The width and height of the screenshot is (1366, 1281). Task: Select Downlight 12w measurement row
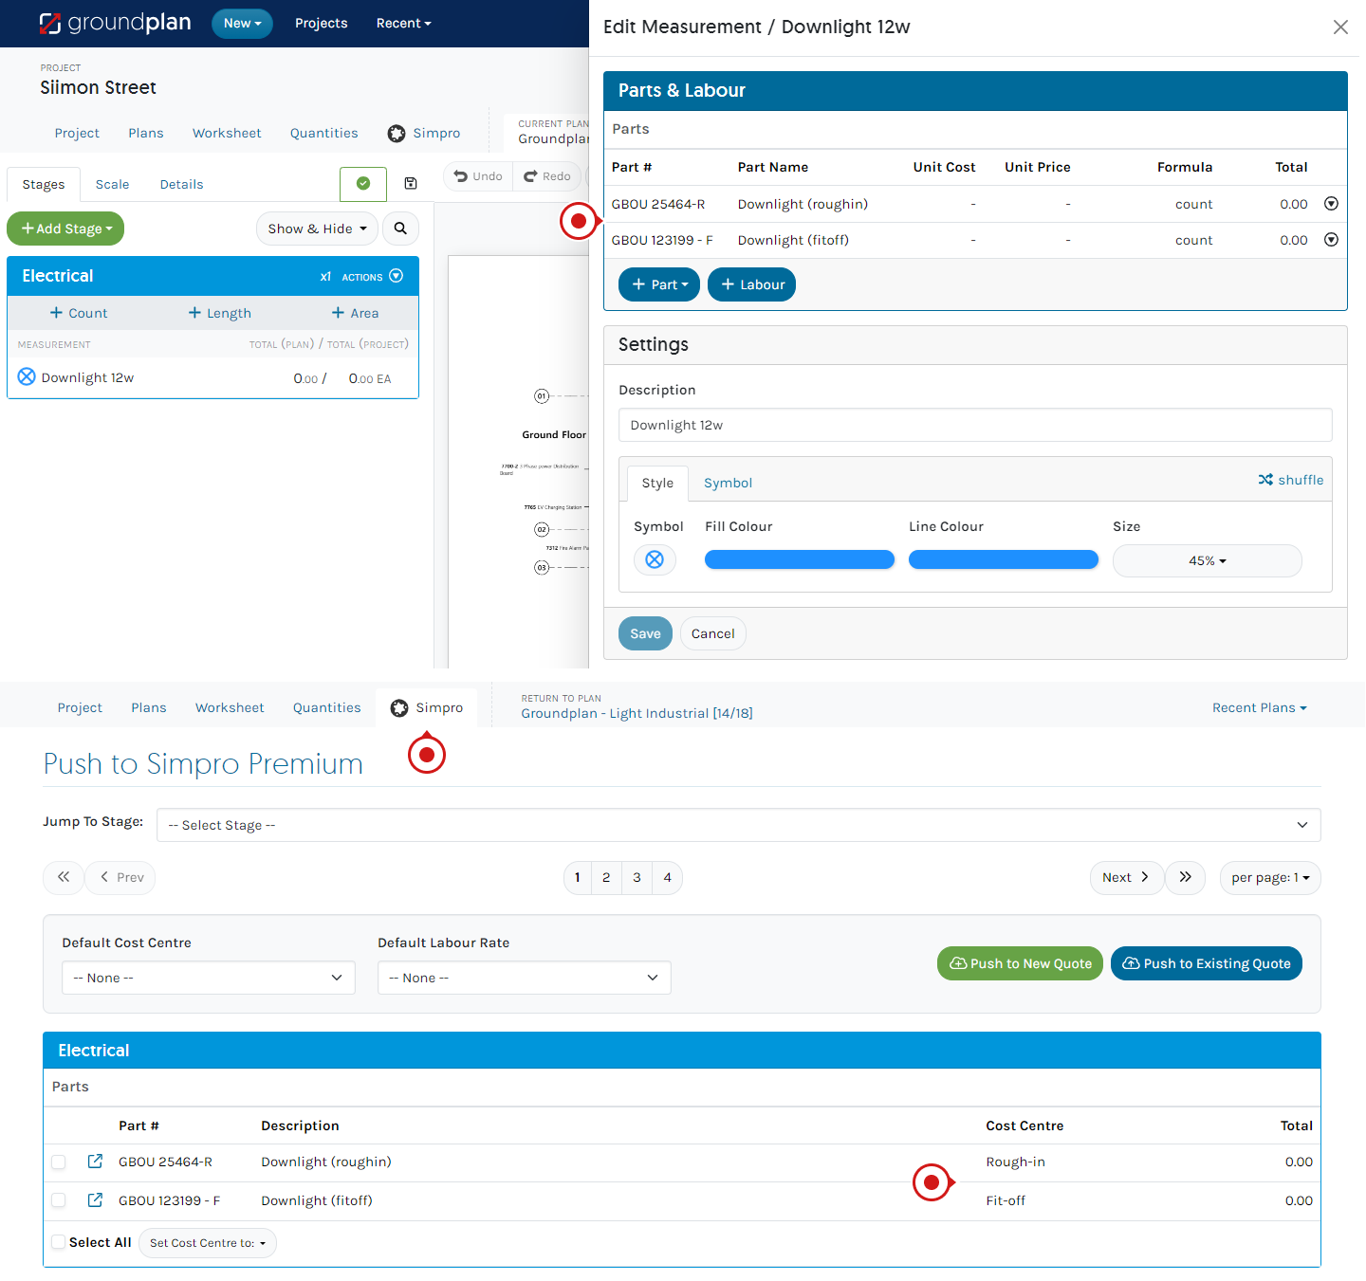tap(213, 377)
